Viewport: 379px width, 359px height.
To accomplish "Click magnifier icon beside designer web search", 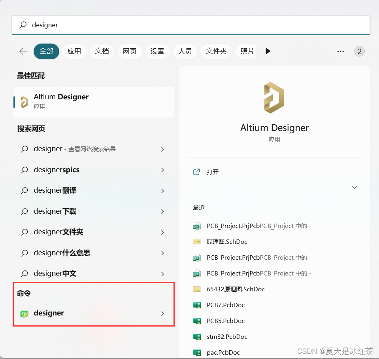I will point(24,149).
